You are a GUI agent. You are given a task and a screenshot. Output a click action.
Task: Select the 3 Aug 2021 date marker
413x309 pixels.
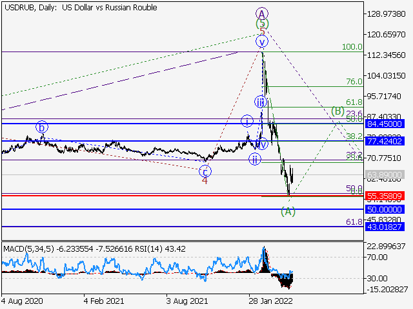[187, 301]
